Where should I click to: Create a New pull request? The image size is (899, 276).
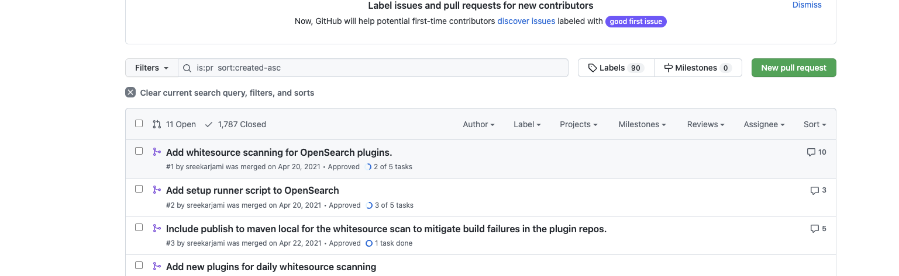pyautogui.click(x=794, y=68)
